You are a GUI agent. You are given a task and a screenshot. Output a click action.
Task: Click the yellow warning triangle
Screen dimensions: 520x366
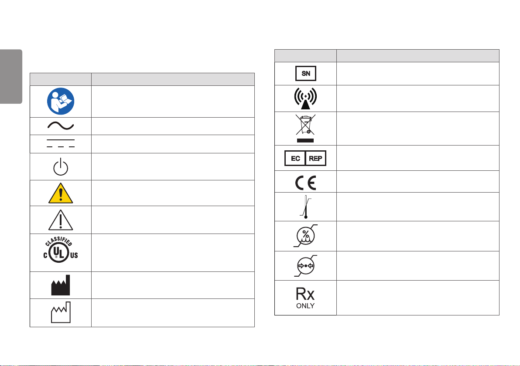click(x=61, y=193)
